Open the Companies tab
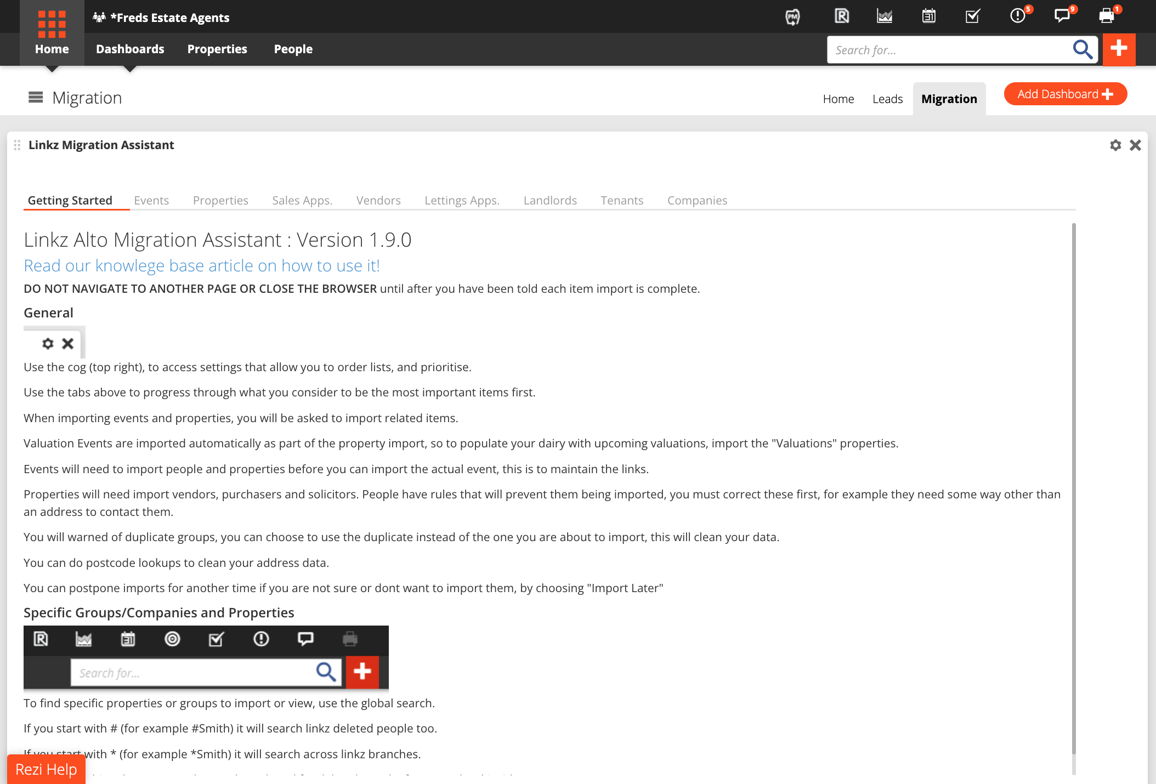1156x784 pixels. tap(697, 200)
